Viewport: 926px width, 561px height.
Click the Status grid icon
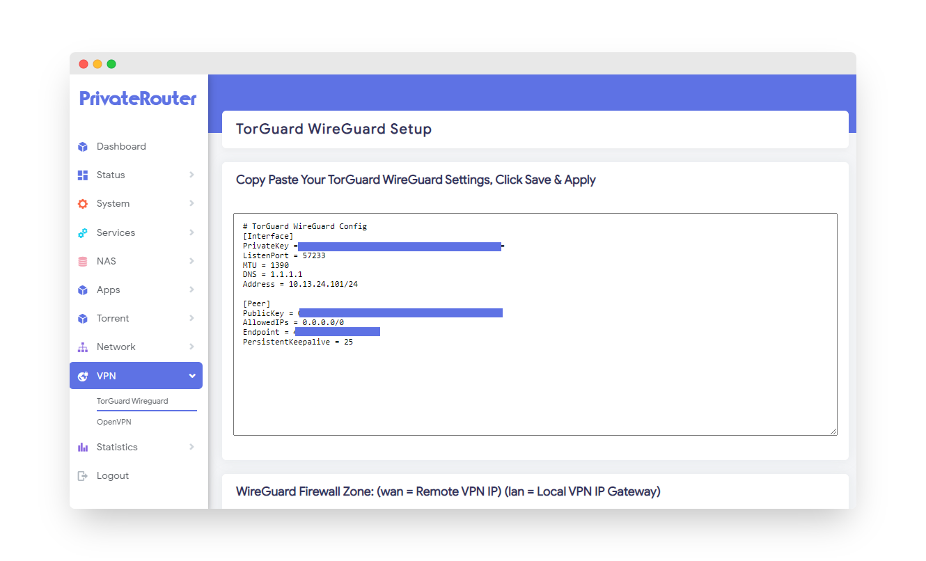click(x=82, y=175)
